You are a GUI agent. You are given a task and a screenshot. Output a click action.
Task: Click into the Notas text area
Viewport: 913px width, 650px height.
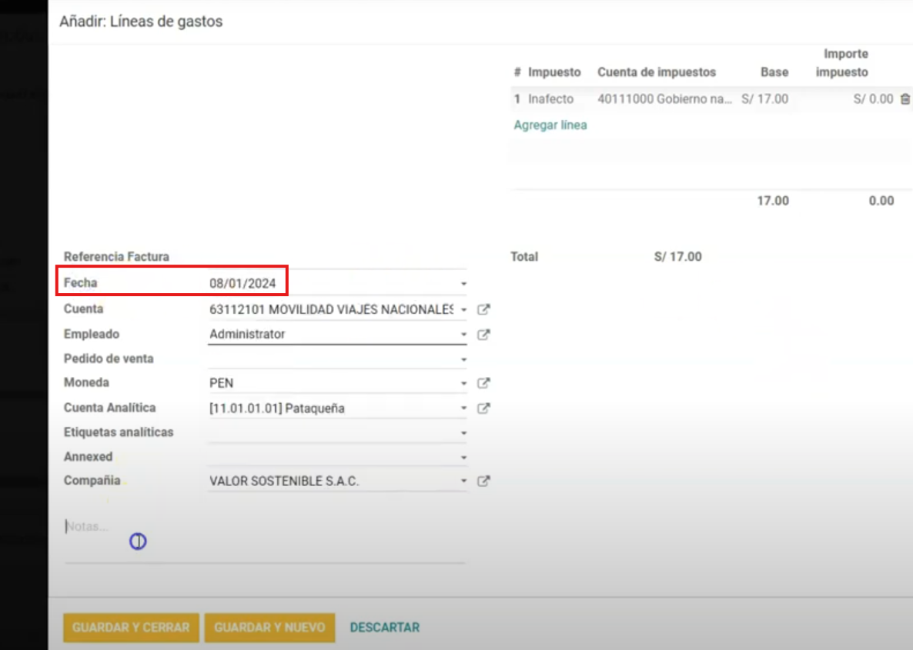tap(262, 537)
